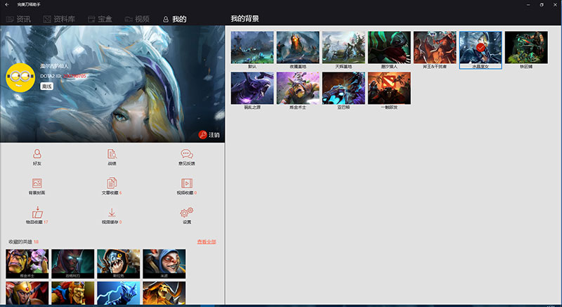Image resolution: width=562 pixels, height=307 pixels.
Task: Select the 炼金术士 background thumbnail in 我的背景
Action: coord(298,88)
